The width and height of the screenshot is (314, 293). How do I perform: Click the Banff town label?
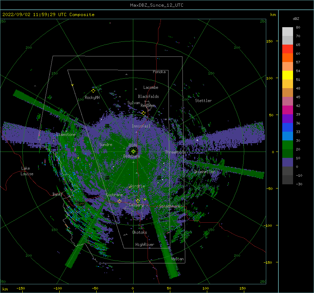pyautogui.click(x=58, y=194)
